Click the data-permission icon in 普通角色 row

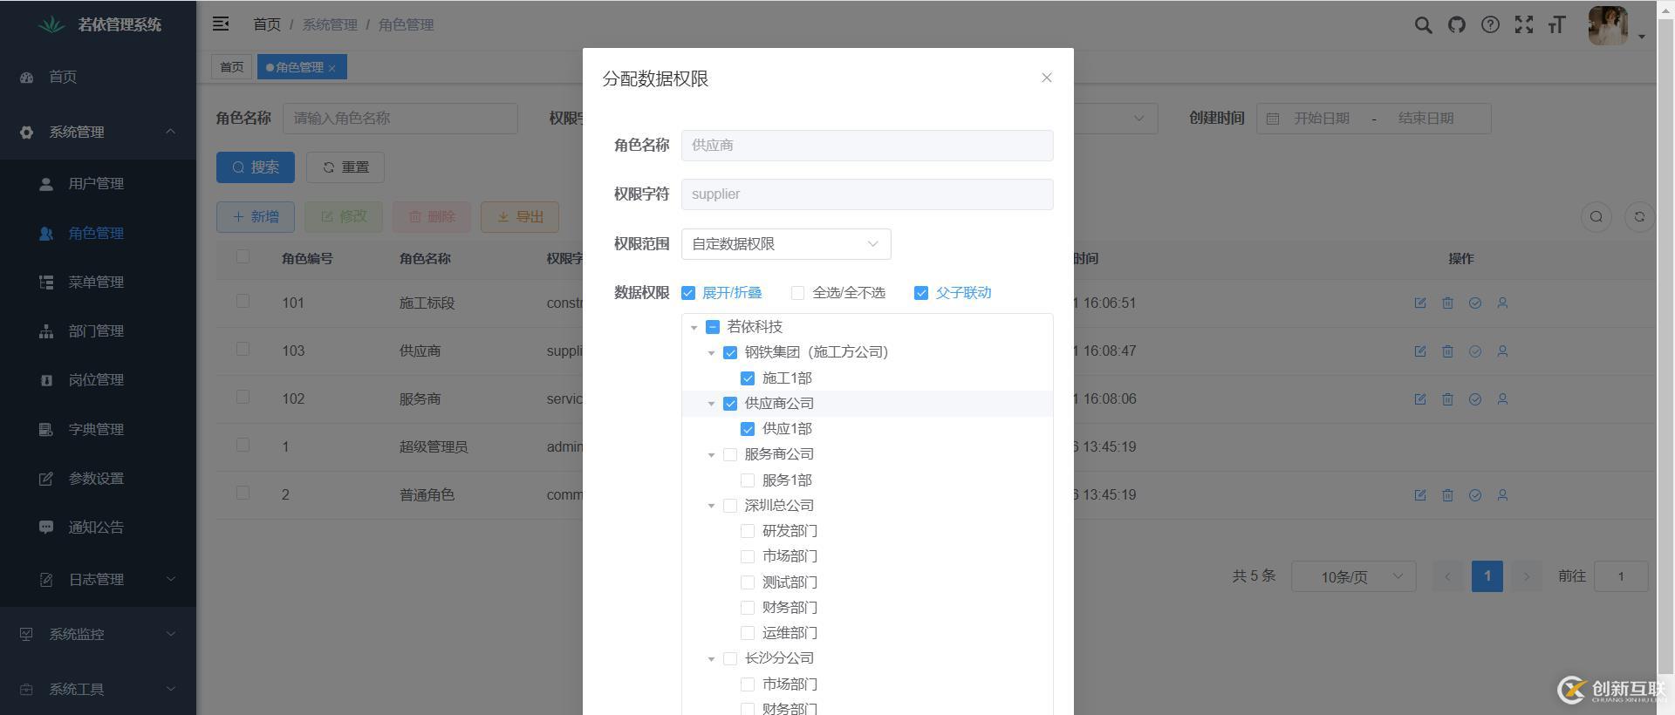(1475, 494)
